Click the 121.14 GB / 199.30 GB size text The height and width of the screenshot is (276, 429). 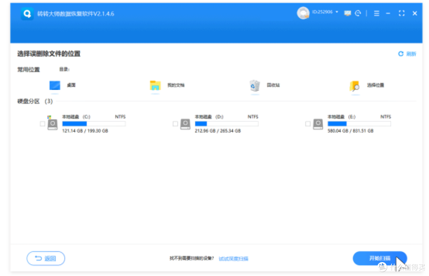pyautogui.click(x=85, y=131)
